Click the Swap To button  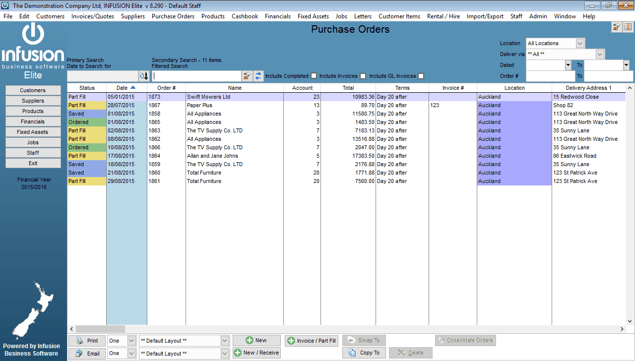[x=364, y=340]
